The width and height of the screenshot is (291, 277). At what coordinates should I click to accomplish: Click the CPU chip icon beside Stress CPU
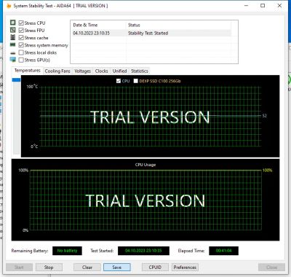point(13,23)
